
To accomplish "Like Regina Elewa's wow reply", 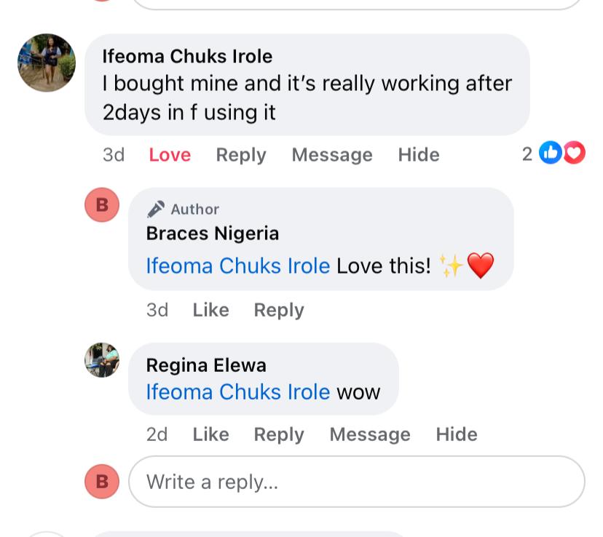I will pyautogui.click(x=210, y=434).
